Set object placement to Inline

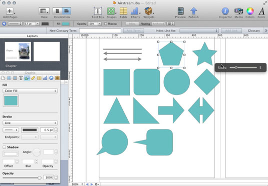[x=132, y=23]
